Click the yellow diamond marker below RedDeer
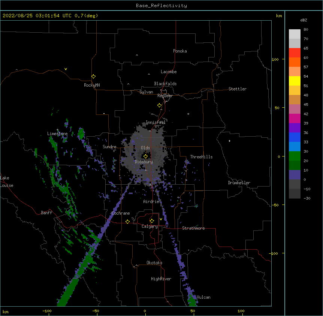Image resolution: width=323 pixels, height=316 pixels. pyautogui.click(x=159, y=105)
